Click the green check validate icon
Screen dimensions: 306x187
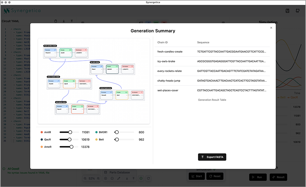141,178
